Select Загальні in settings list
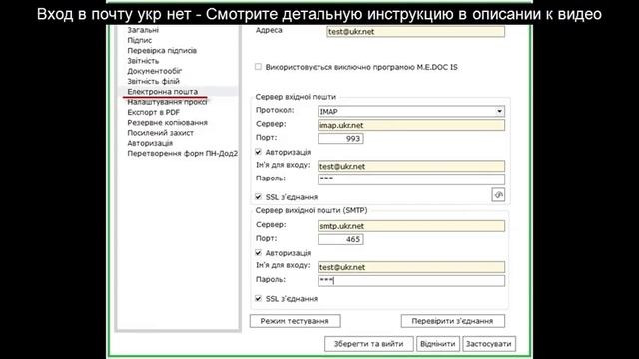 [x=143, y=30]
